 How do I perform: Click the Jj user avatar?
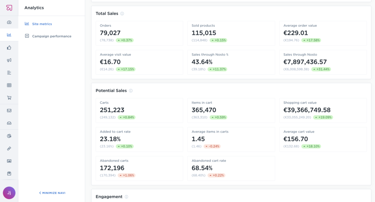click(x=9, y=193)
